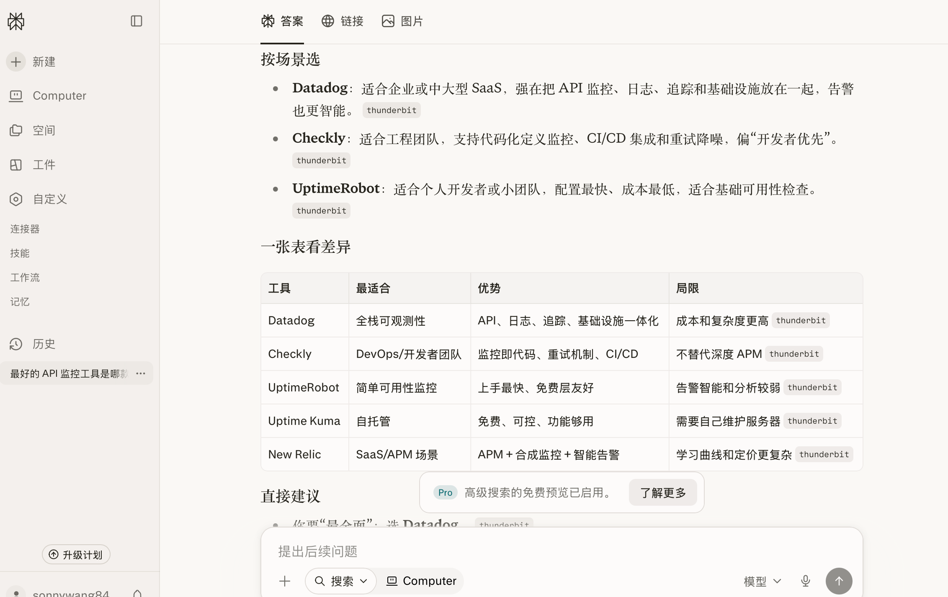Open thunderbit citation under Checkly bullet
The width and height of the screenshot is (948, 597).
pos(321,161)
